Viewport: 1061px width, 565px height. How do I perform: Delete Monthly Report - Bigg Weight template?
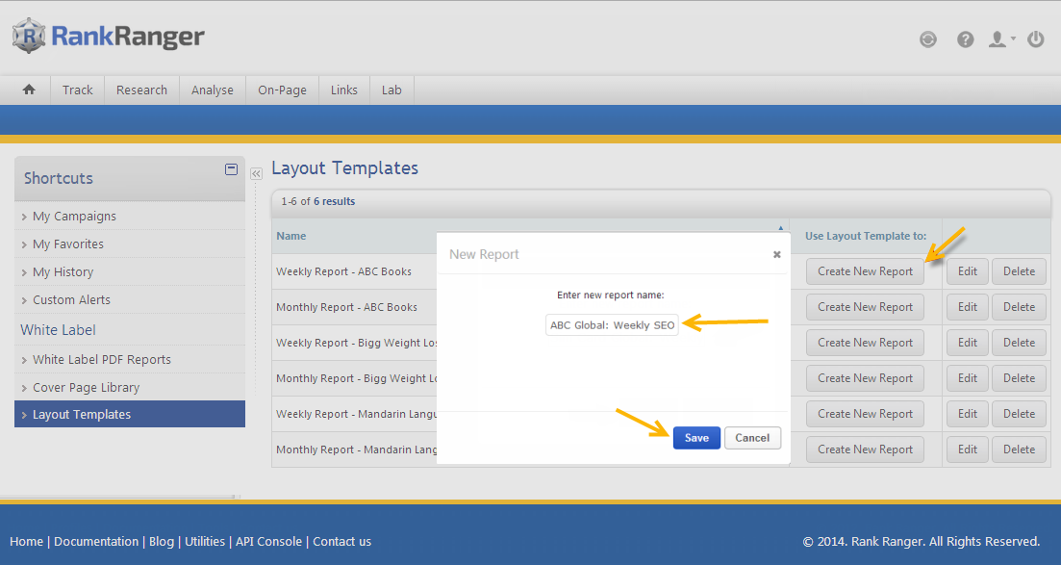1019,378
